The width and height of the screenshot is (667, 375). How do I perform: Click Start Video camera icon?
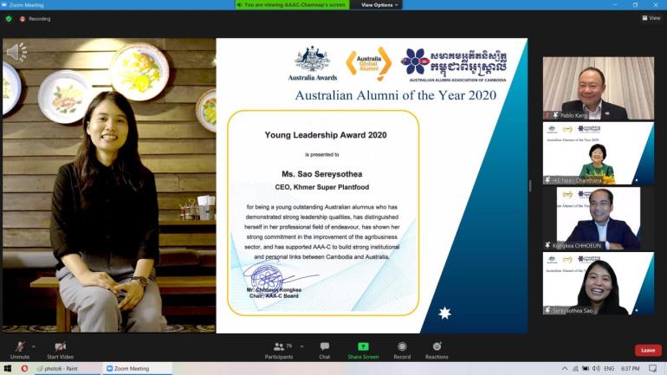tap(61, 346)
